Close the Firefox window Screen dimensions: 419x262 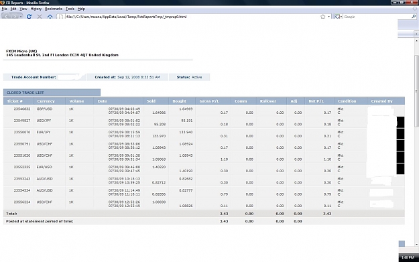tap(412, 3)
